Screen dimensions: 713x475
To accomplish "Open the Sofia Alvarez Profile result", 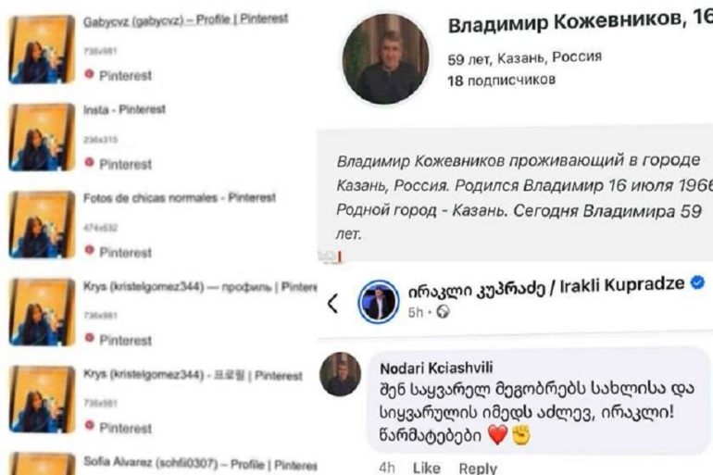I will [200, 464].
